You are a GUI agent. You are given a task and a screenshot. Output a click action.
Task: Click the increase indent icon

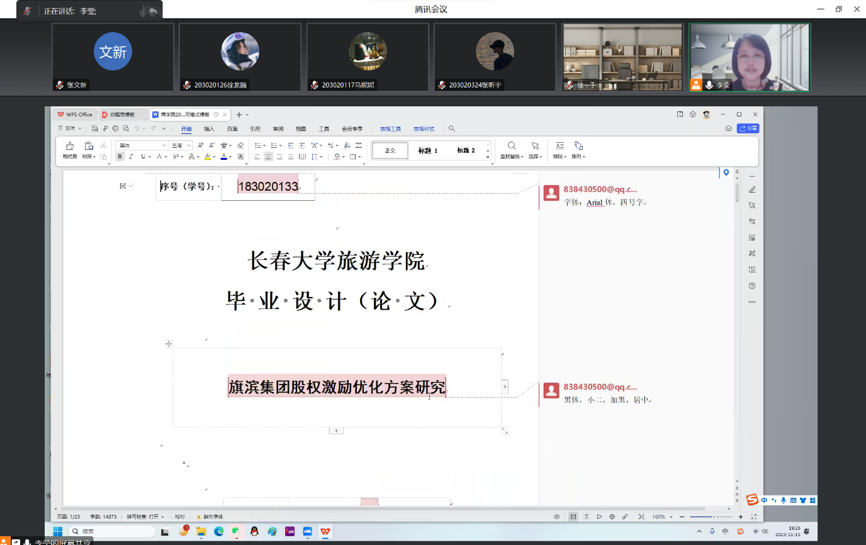302,145
